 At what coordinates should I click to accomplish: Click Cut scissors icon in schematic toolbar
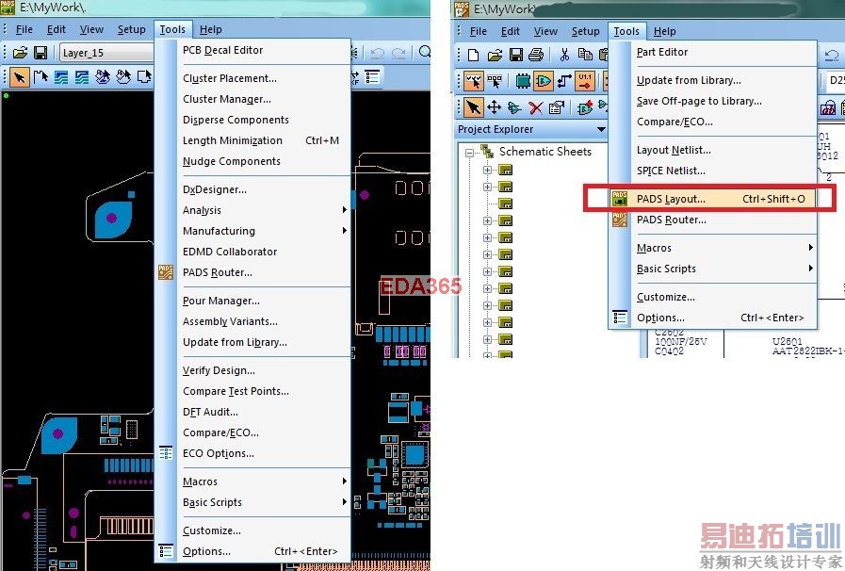point(565,55)
